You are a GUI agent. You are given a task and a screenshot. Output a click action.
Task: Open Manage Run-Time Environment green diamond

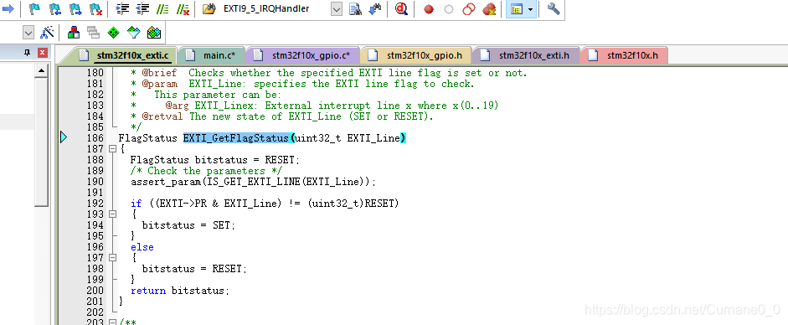click(114, 34)
